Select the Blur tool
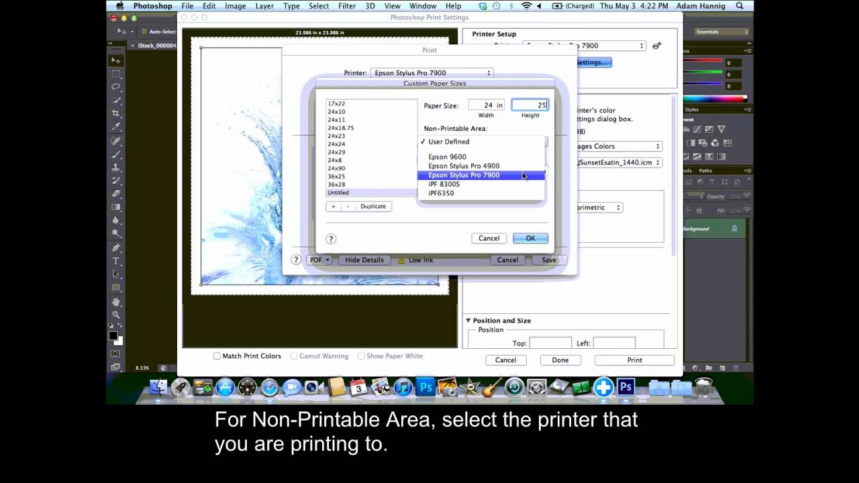This screenshot has width=859, height=483. [116, 221]
